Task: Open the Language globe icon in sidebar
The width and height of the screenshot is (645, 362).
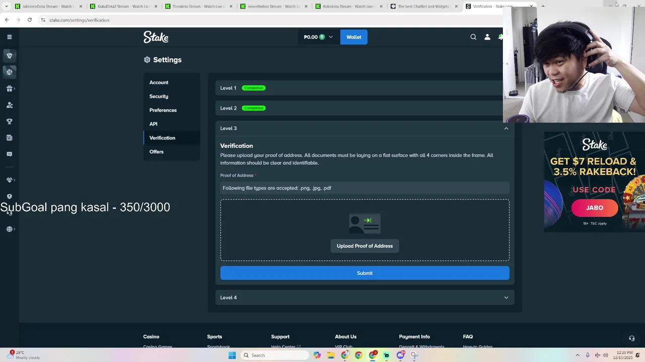Action: 9,229
